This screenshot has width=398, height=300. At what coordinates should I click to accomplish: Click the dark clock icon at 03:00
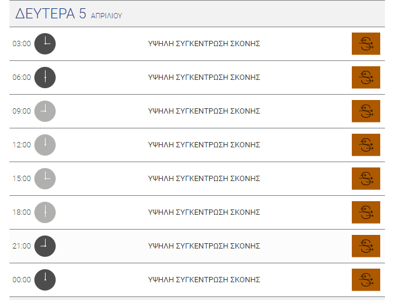[45, 44]
